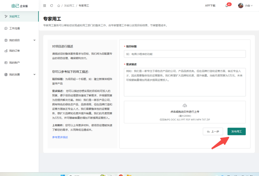Focus the 需求描述 text area

[185, 82]
